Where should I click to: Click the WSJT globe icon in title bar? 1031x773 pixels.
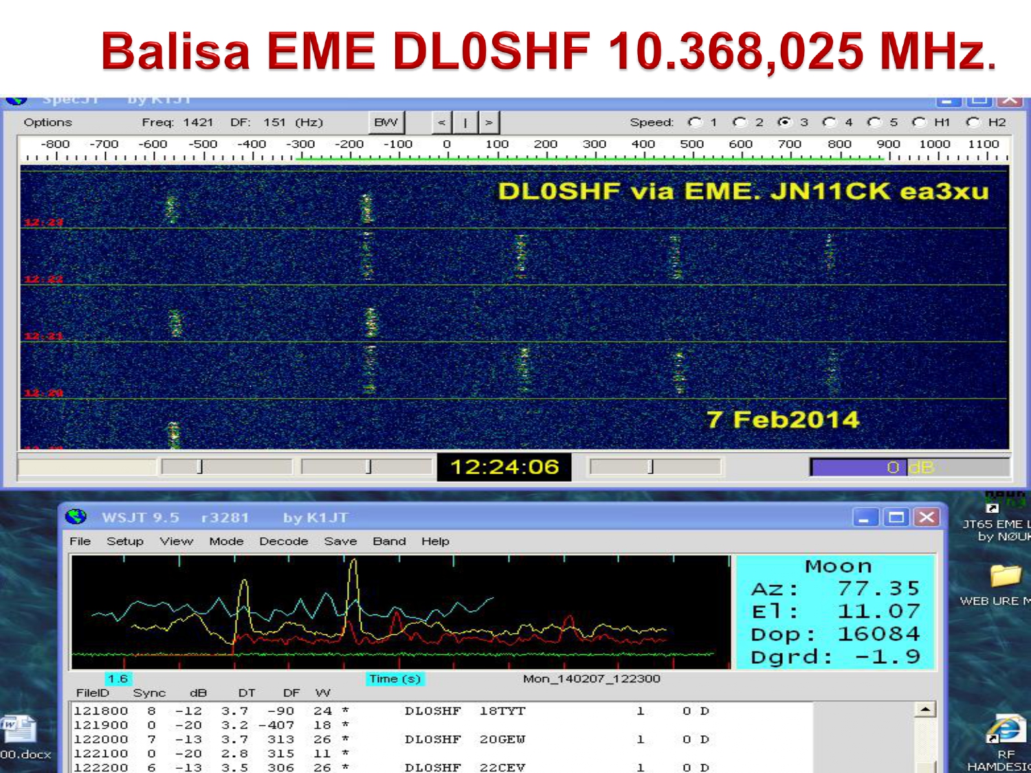click(x=76, y=517)
